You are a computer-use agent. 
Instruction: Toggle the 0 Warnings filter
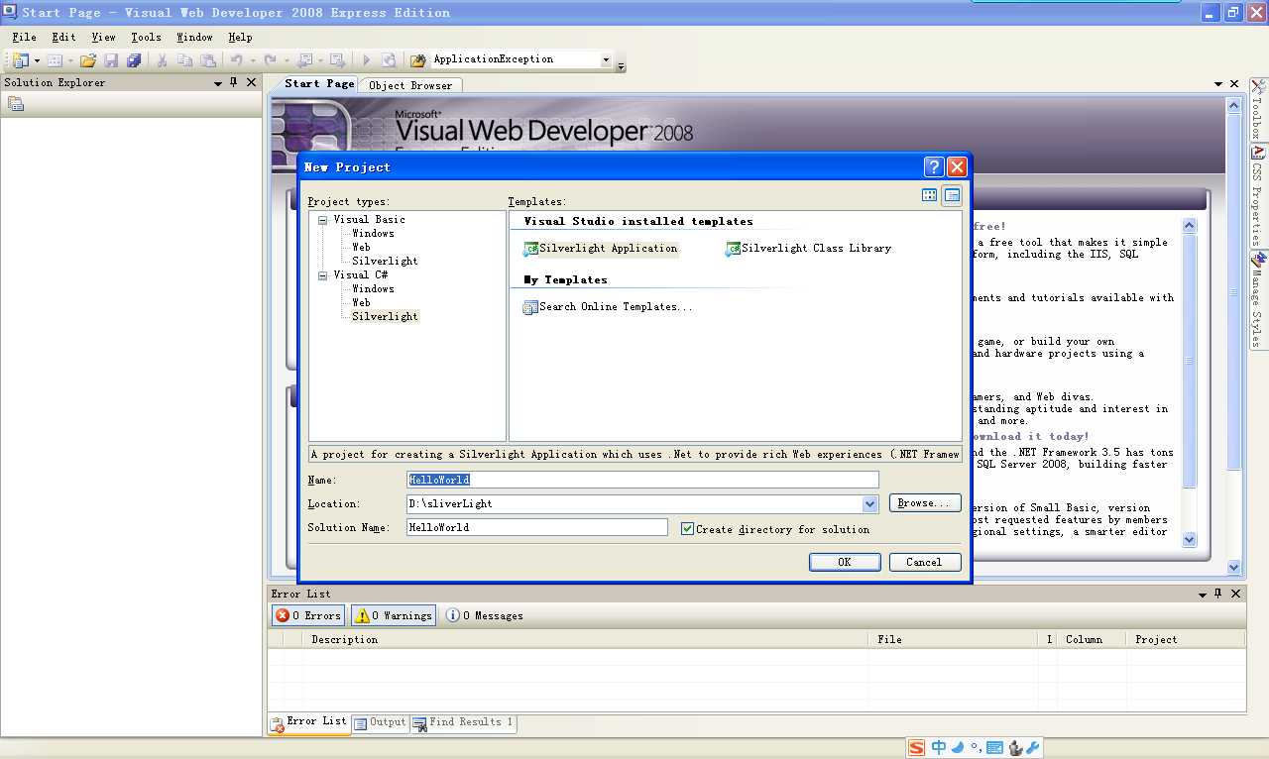tap(394, 615)
